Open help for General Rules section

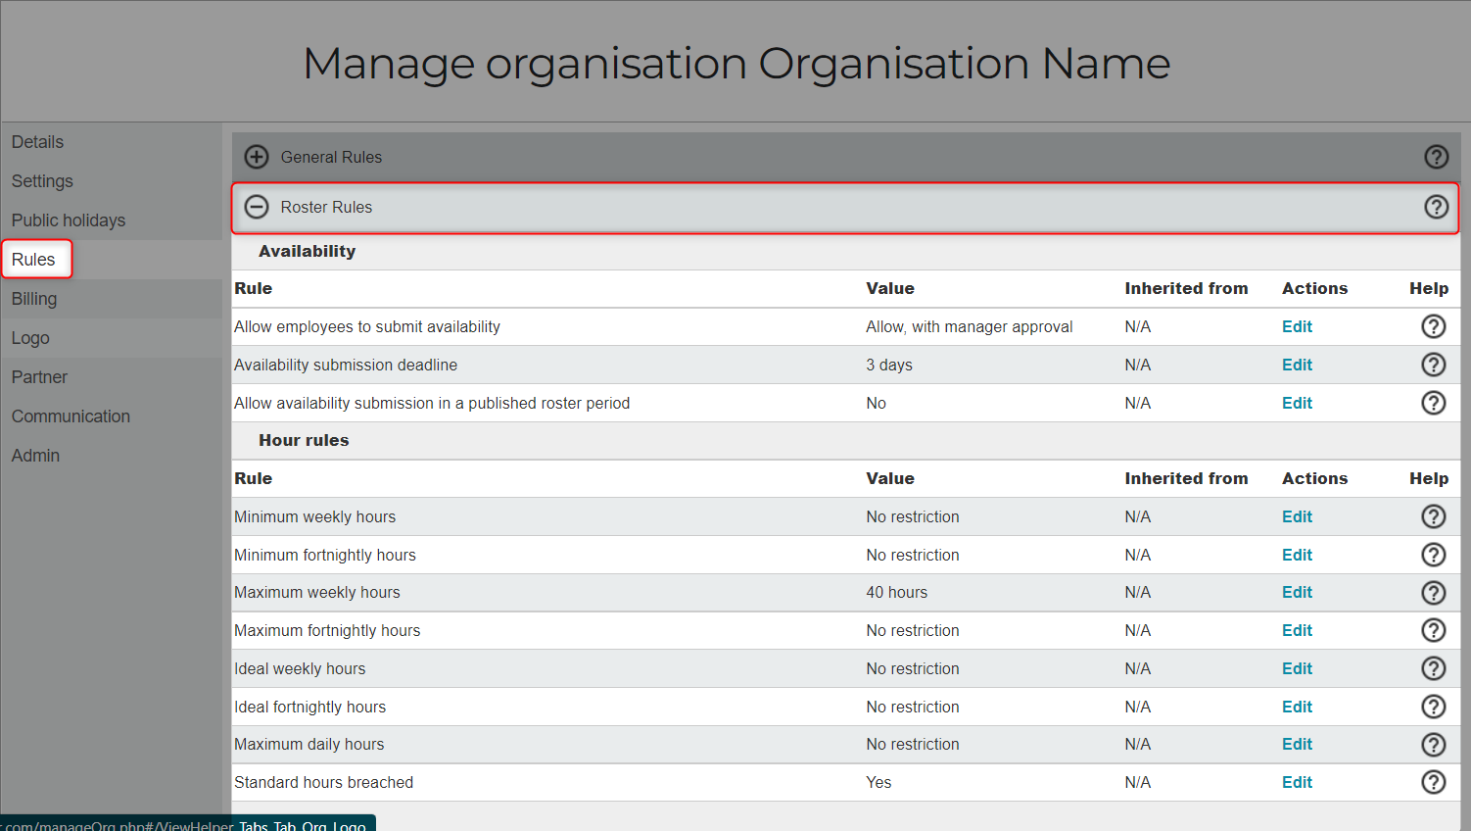(x=1436, y=157)
